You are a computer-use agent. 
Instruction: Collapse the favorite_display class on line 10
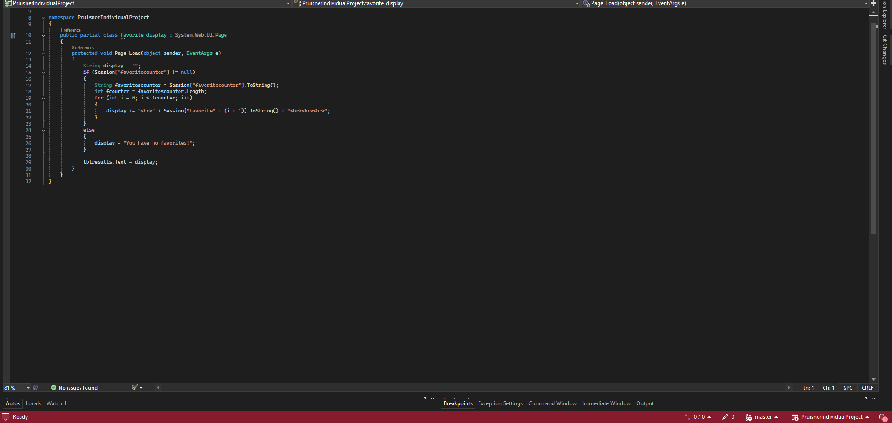coord(43,35)
